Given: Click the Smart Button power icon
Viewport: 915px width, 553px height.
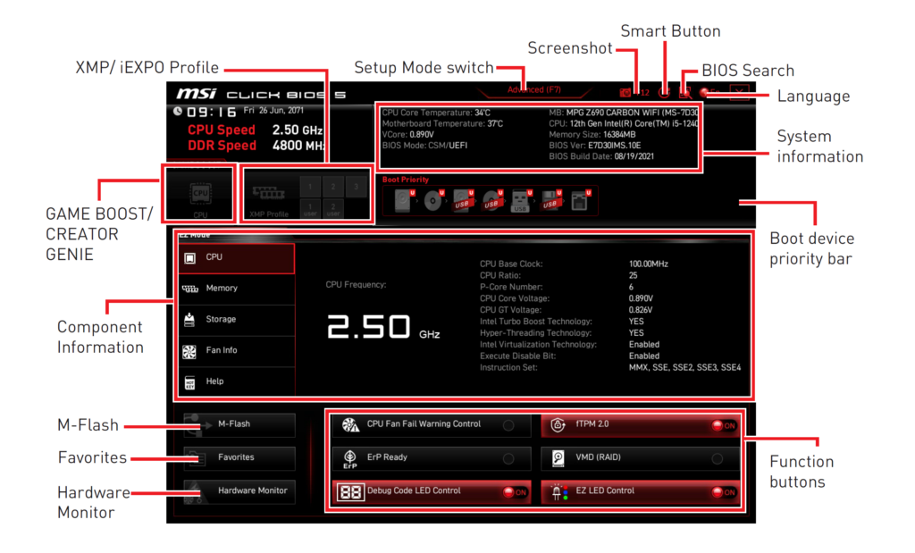Looking at the screenshot, I should [x=664, y=92].
